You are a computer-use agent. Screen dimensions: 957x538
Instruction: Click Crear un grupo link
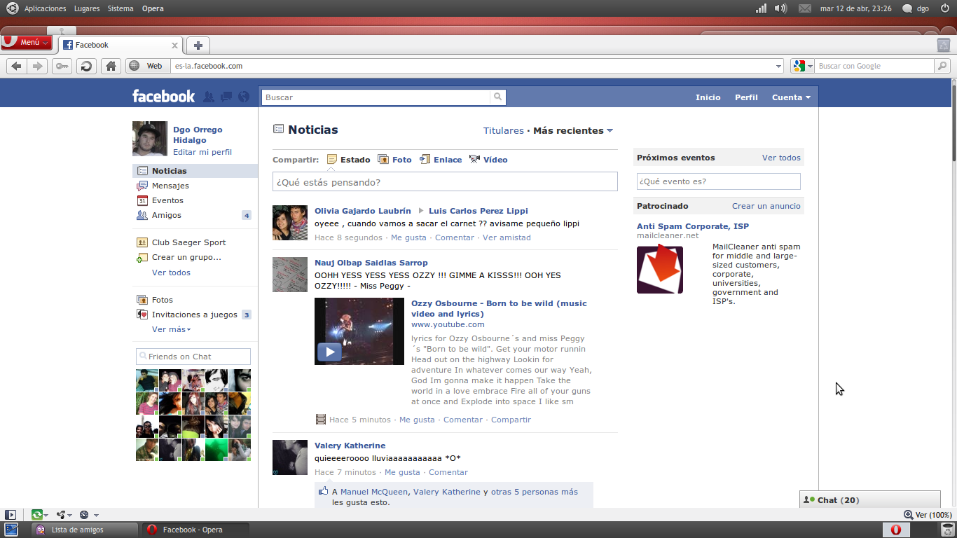(186, 257)
